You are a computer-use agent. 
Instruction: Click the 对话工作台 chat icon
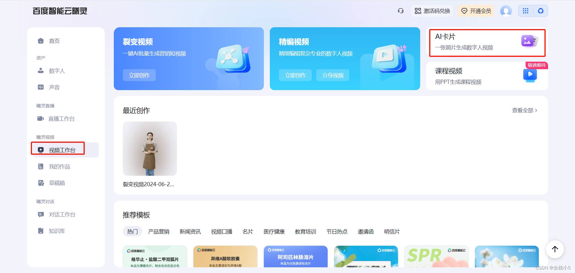point(41,214)
